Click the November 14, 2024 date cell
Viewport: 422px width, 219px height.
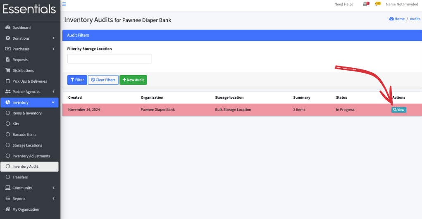84,109
